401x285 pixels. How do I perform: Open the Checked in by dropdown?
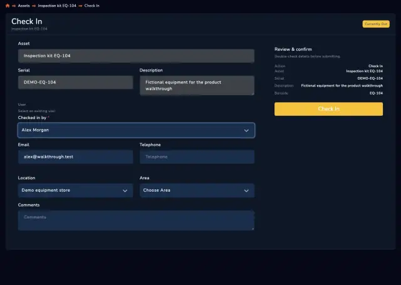point(136,130)
